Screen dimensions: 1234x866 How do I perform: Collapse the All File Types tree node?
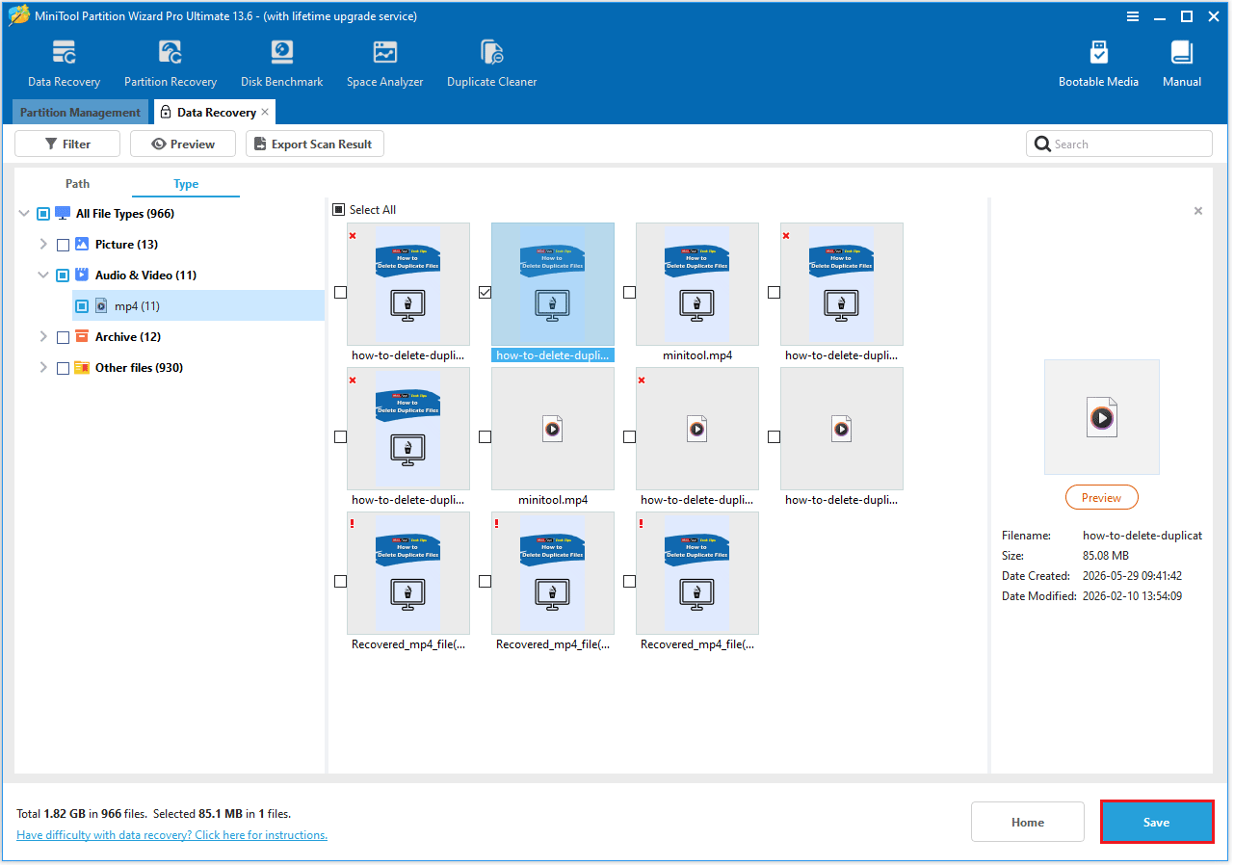(x=24, y=214)
